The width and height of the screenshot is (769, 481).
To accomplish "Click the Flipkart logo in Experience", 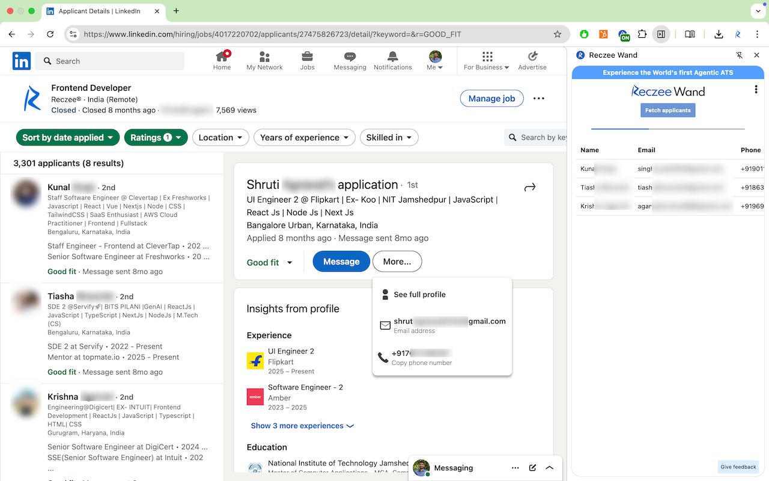I will [255, 361].
